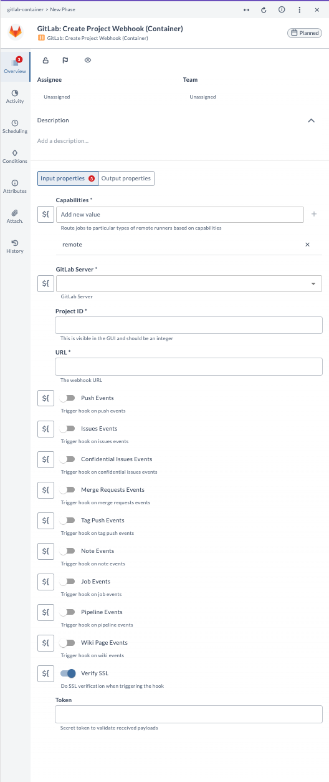Toggle the eye watch icon
Image resolution: width=329 pixels, height=782 pixels.
(87, 61)
